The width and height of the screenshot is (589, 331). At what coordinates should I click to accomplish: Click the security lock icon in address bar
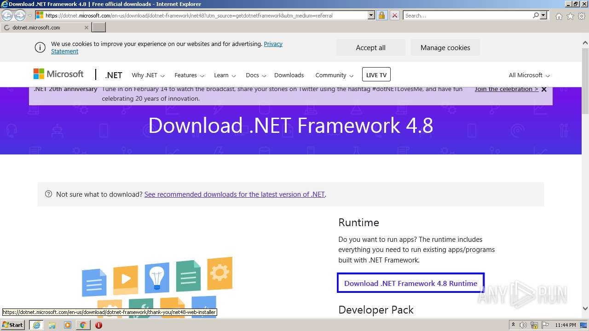coord(381,15)
